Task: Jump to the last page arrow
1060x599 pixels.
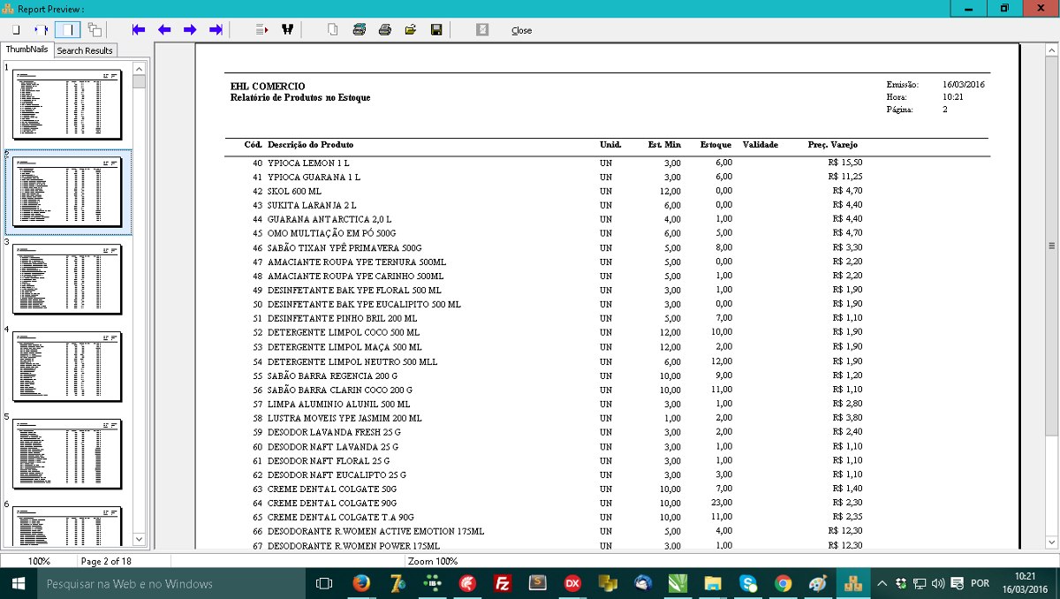Action: 216,30
